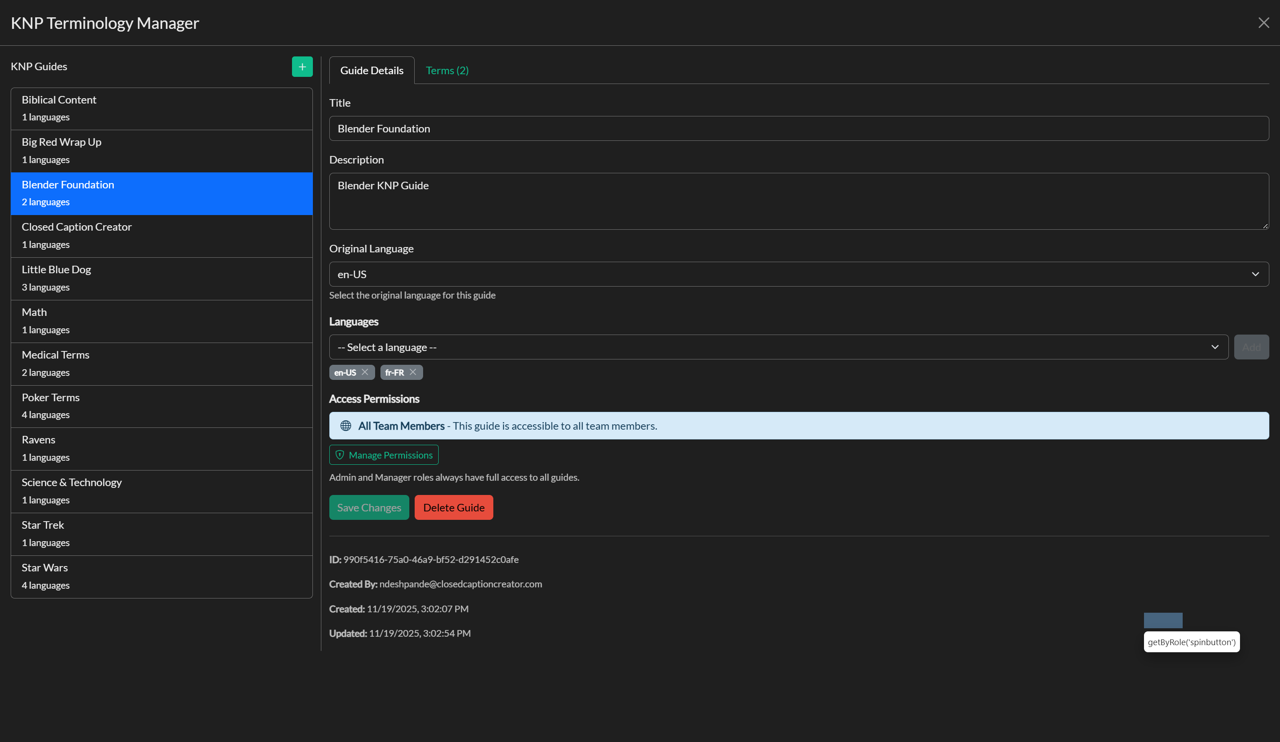This screenshot has height=742, width=1280.
Task: Save changes to the guide
Action: (369, 507)
